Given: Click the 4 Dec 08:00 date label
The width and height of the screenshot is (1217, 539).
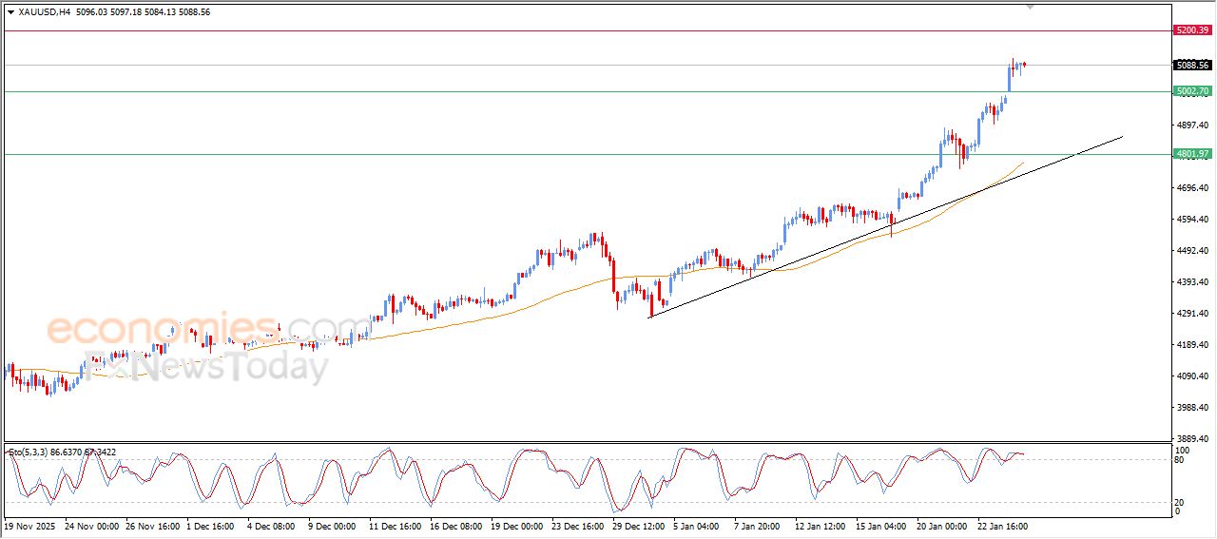Looking at the screenshot, I should click(271, 525).
